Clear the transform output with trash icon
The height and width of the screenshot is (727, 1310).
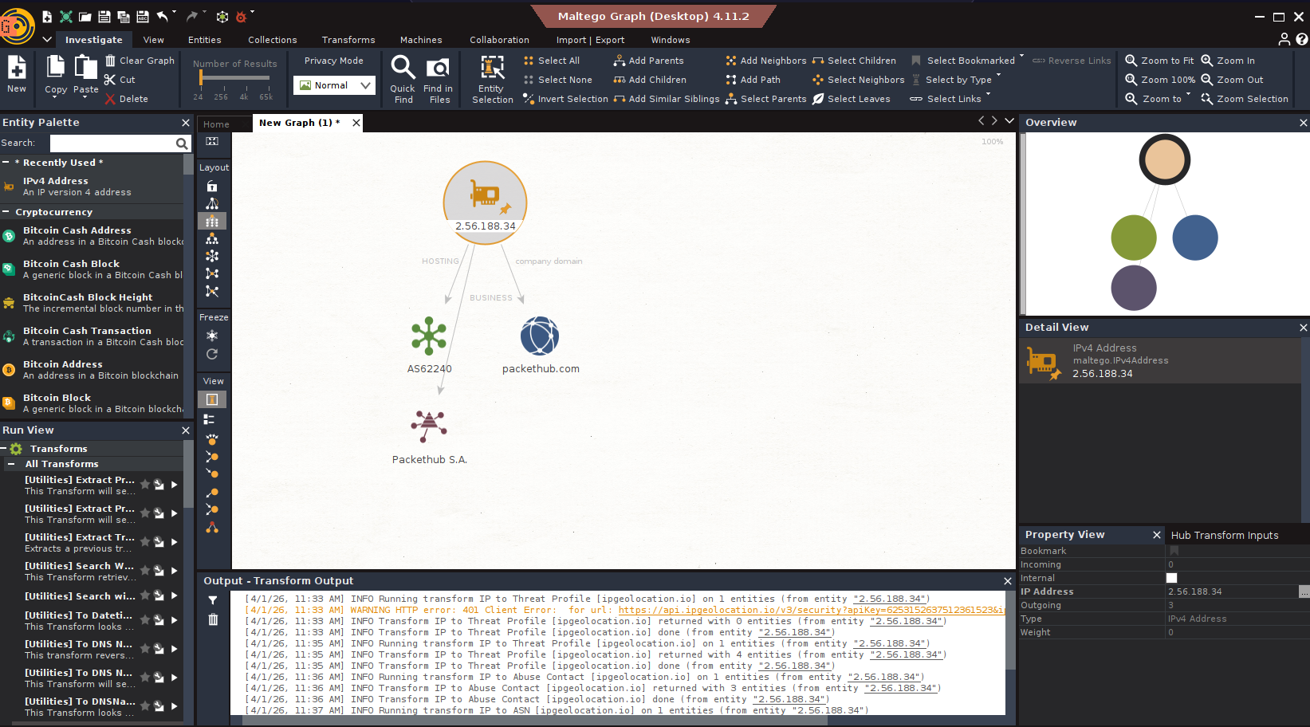(213, 619)
